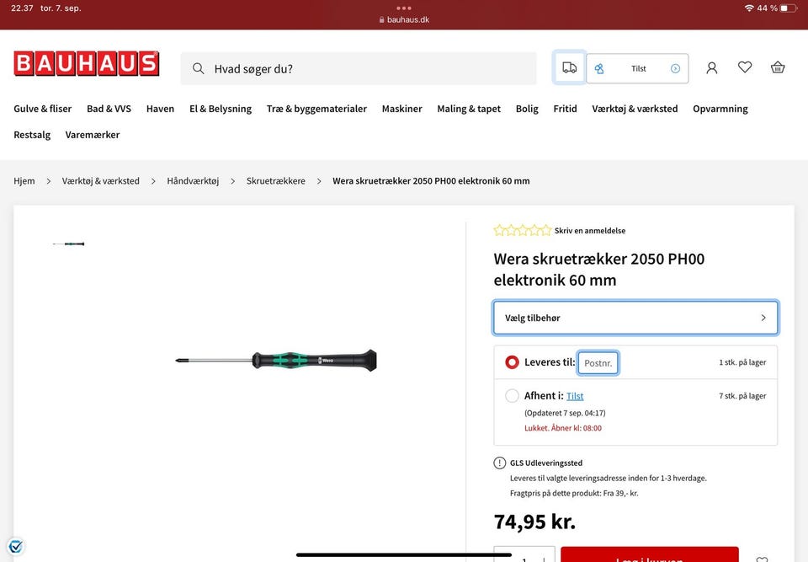The width and height of the screenshot is (808, 562).
Task: Click the store location pin icon
Action: click(x=599, y=68)
